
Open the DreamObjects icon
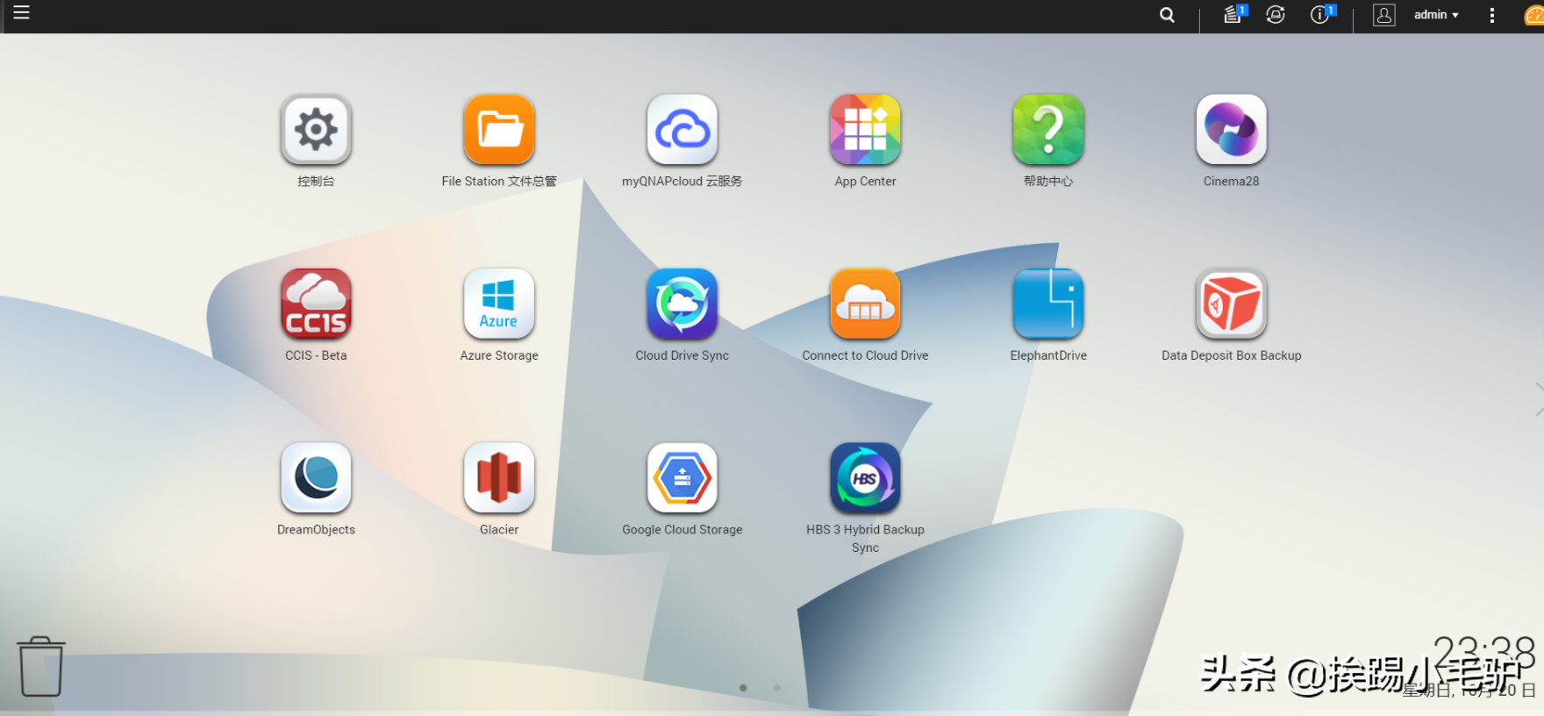point(316,478)
